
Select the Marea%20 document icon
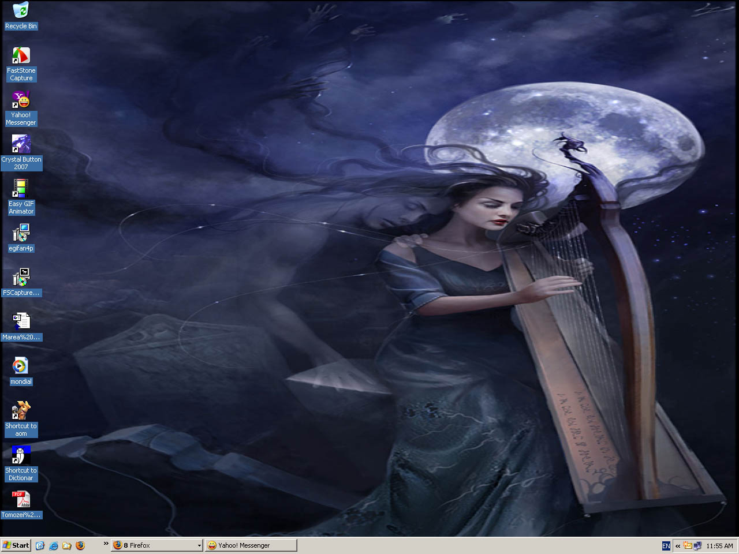(x=21, y=321)
